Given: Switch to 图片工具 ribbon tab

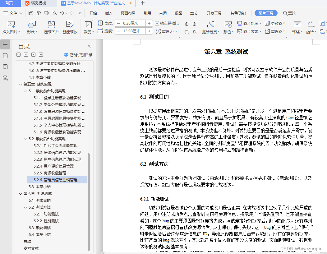Looking at the screenshot, I should click(x=266, y=13).
